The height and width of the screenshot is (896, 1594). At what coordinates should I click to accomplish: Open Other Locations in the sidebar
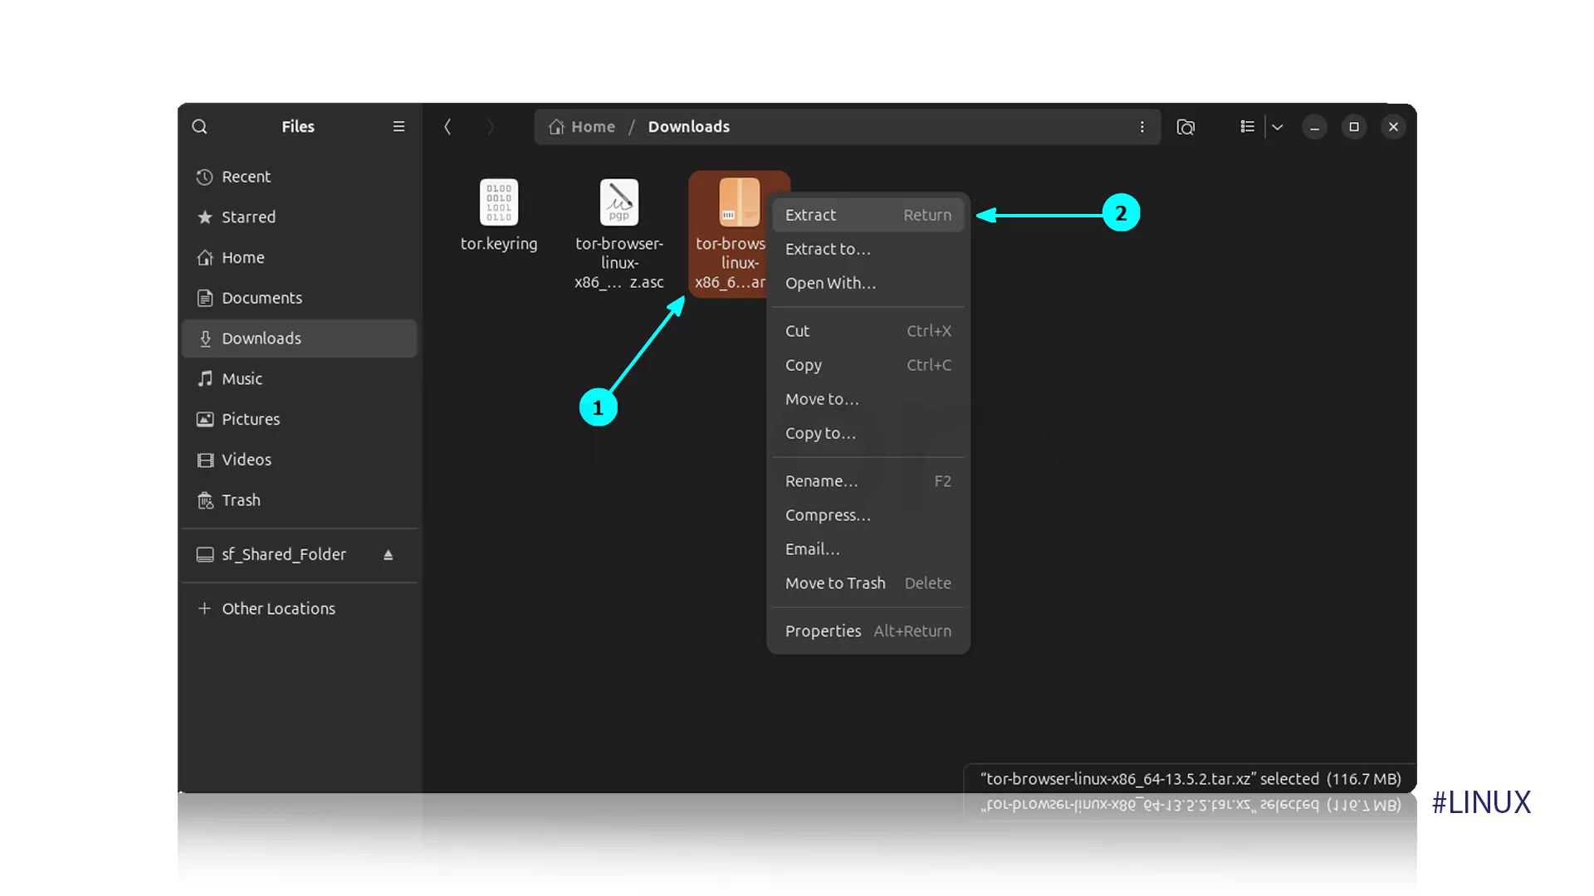pyautogui.click(x=299, y=609)
